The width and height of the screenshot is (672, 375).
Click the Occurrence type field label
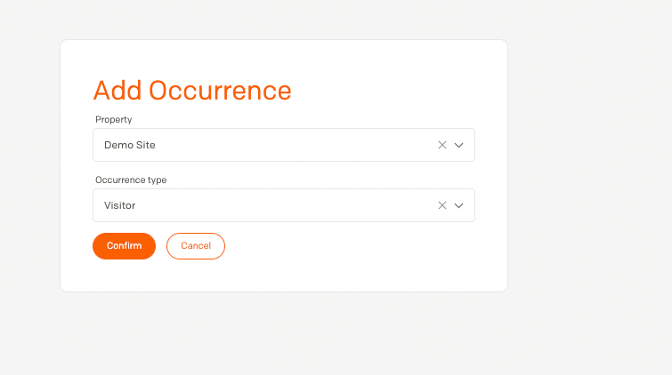point(131,180)
